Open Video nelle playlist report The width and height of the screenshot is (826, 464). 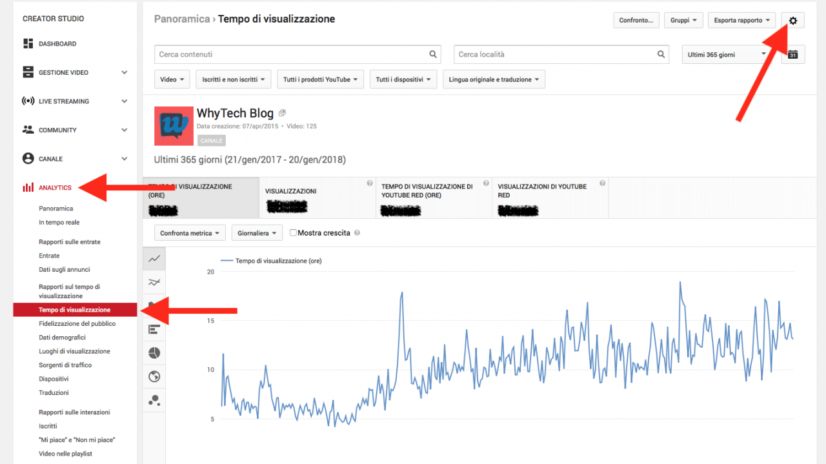pos(65,454)
